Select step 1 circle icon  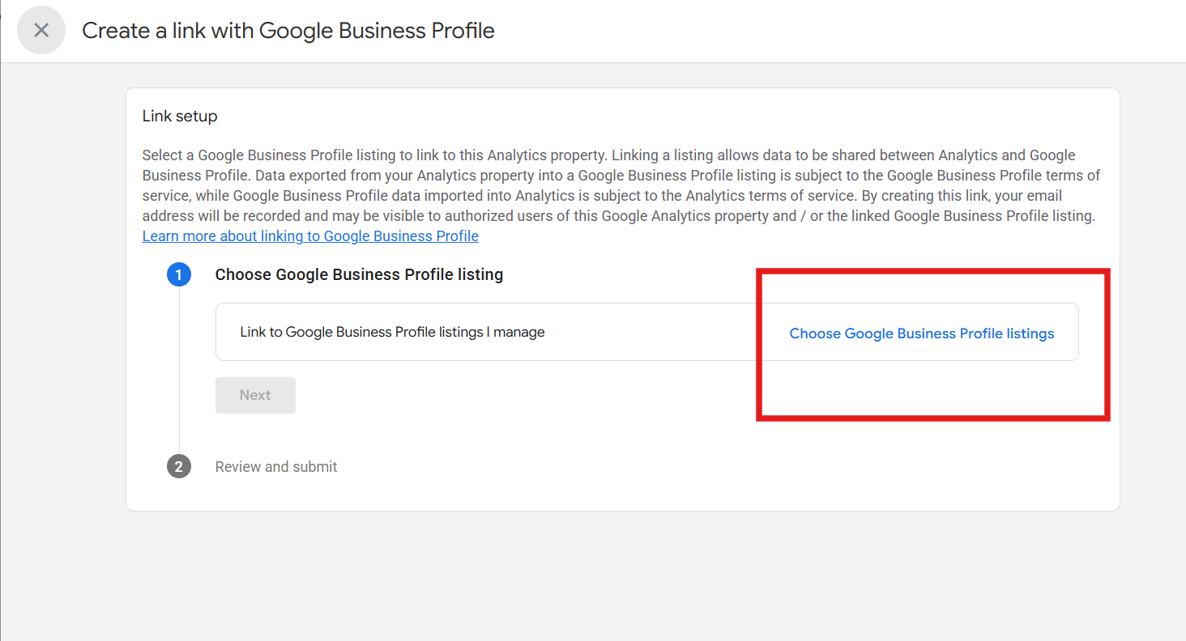[179, 275]
